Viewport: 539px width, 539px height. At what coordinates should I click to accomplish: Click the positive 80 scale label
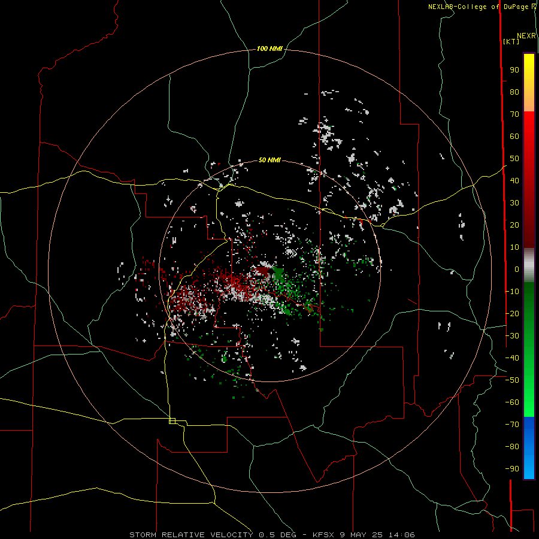coord(514,92)
